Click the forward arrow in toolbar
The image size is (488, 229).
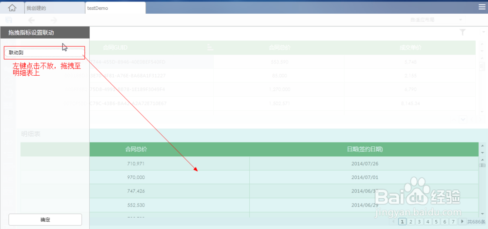[54, 20]
